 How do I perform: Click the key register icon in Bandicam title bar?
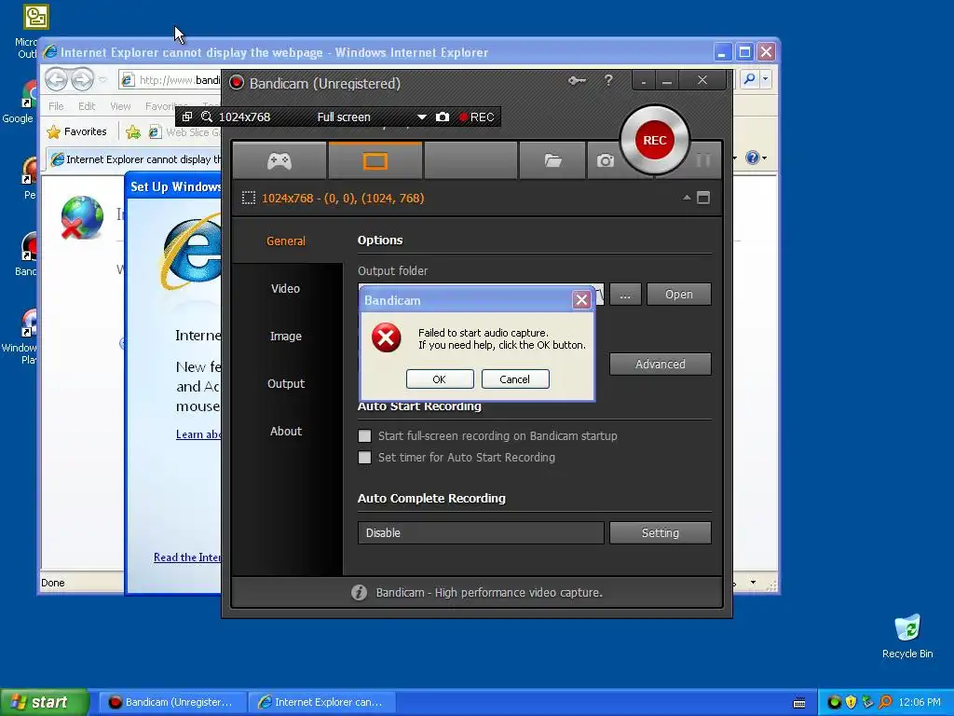[577, 80]
